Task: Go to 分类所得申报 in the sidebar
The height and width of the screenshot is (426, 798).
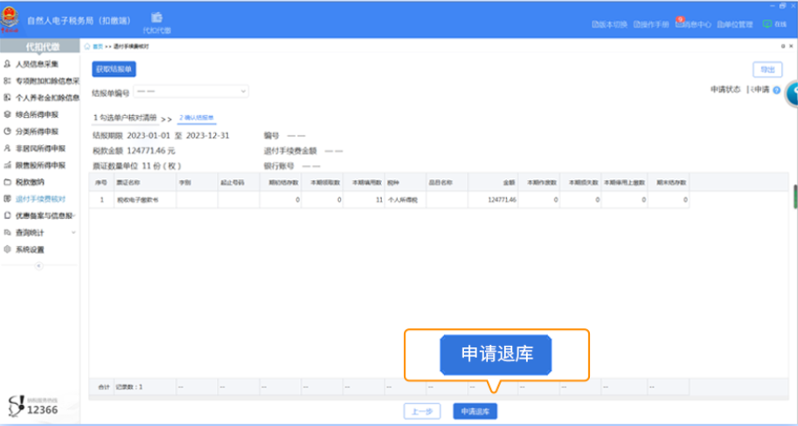Action: pos(31,131)
